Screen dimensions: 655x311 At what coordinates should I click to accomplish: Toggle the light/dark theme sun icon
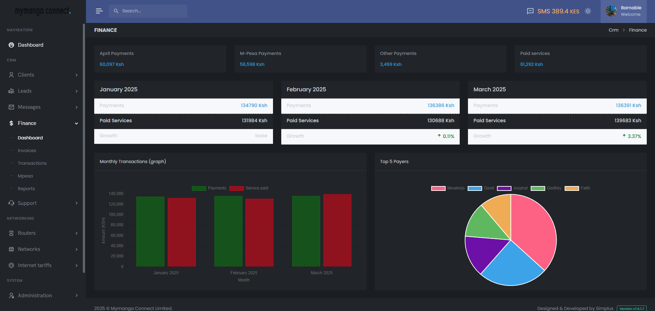[x=588, y=11]
